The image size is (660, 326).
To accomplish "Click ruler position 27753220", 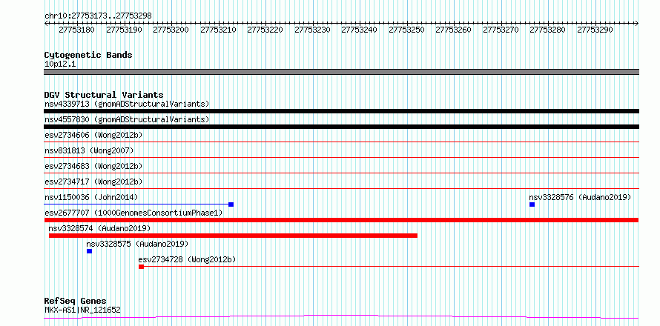I will click(x=265, y=30).
